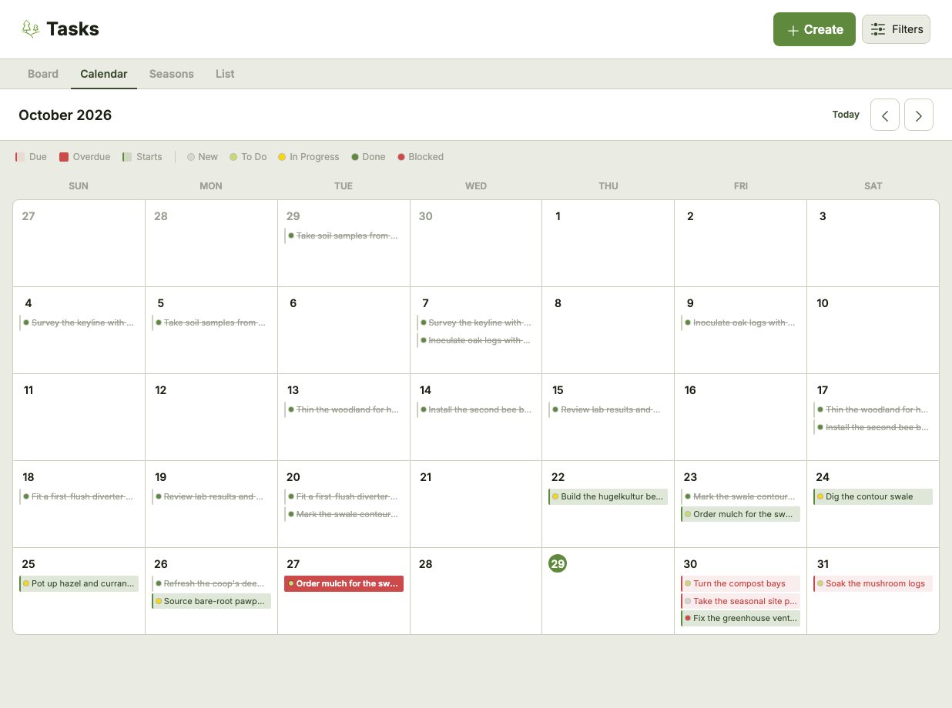Open 'Review lab results' on the 15th
Image resolution: width=952 pixels, height=708 pixels.
coord(608,409)
